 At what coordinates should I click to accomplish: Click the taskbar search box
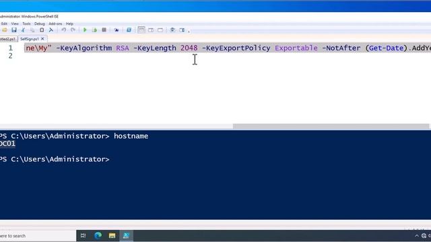(x=37, y=236)
